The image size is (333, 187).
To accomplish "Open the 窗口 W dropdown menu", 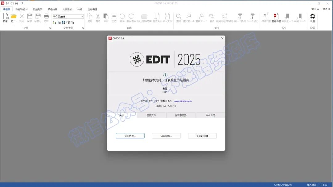I will tap(316, 9).
